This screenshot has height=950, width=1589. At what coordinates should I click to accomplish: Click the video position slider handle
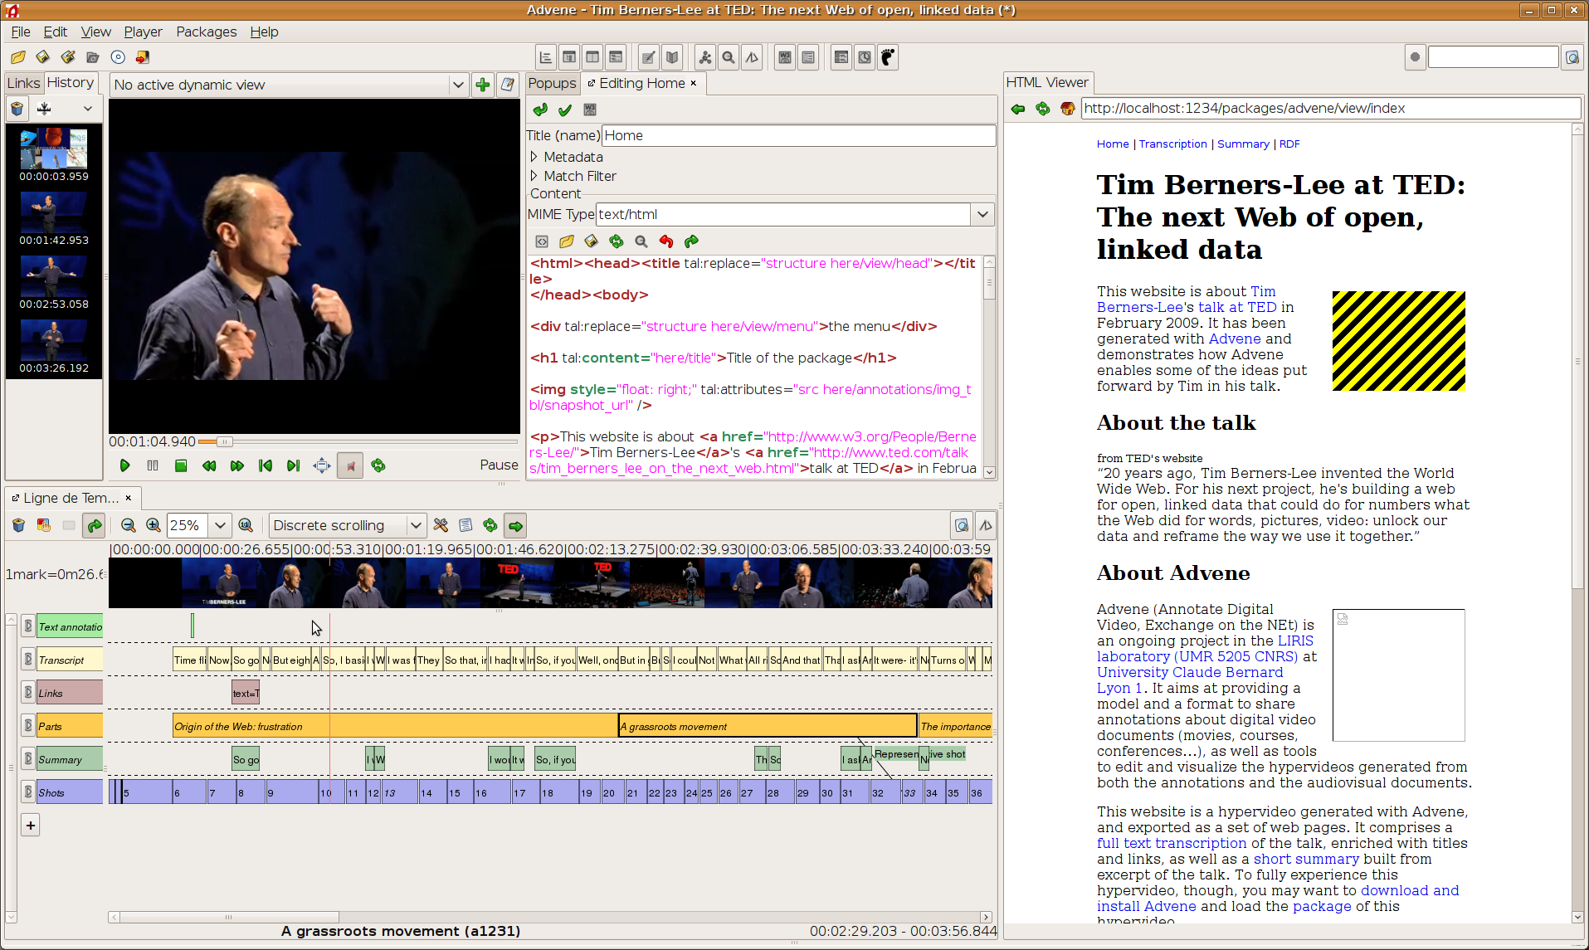click(223, 441)
